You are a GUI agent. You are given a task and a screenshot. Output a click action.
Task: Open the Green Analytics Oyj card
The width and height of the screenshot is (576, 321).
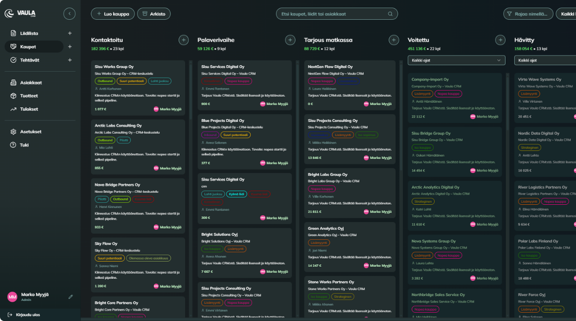pos(350,247)
